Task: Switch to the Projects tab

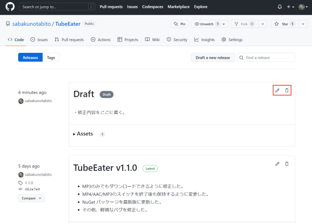Action: pyautogui.click(x=128, y=40)
